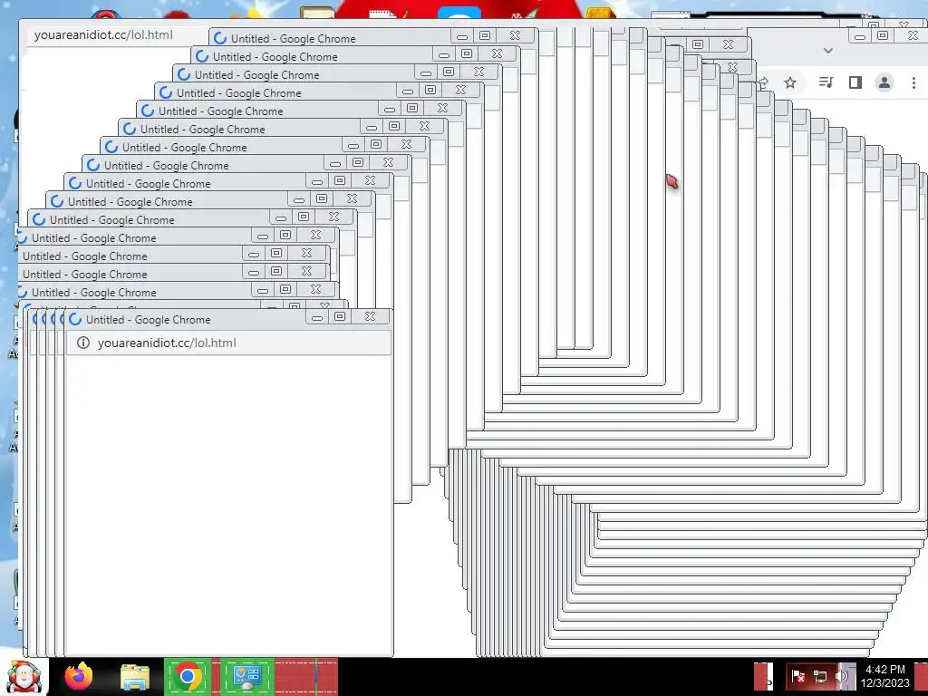This screenshot has height=696, width=928.
Task: Open the volume speaker tray icon
Action: [x=841, y=676]
